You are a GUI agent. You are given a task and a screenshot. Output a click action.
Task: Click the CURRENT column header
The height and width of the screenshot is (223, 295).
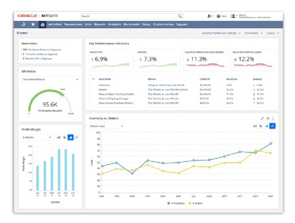[x=205, y=79]
